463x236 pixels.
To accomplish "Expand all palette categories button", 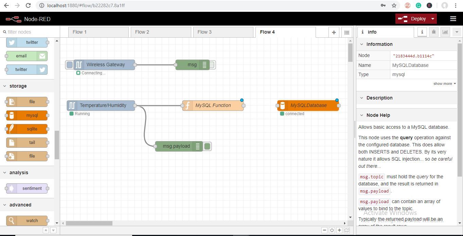I will (53, 230).
